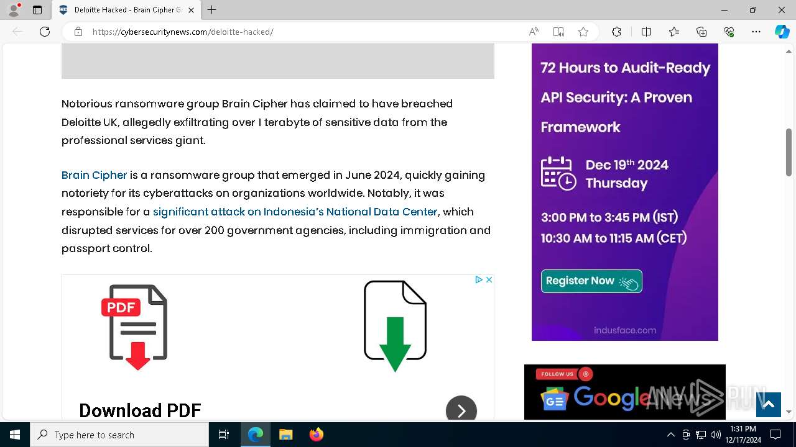Click Register Now in webinar ad
Viewport: 796px width, 447px height.
(x=591, y=281)
